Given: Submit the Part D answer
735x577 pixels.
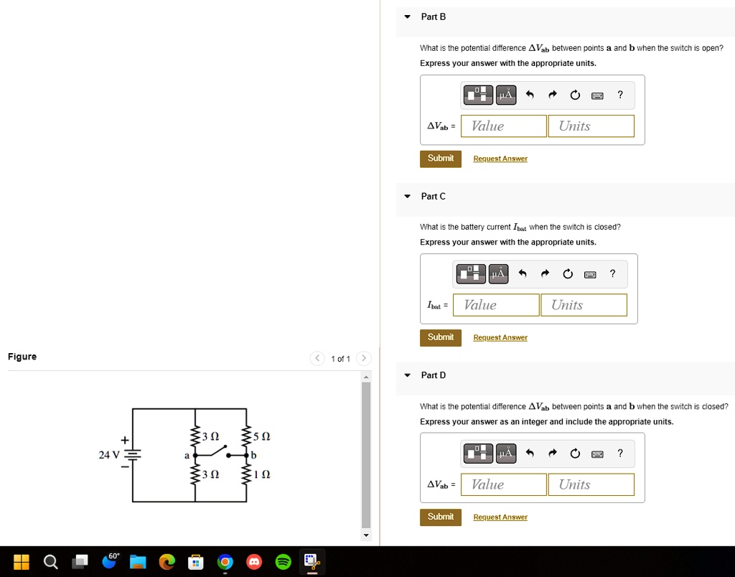Looking at the screenshot, I should click(x=440, y=517).
